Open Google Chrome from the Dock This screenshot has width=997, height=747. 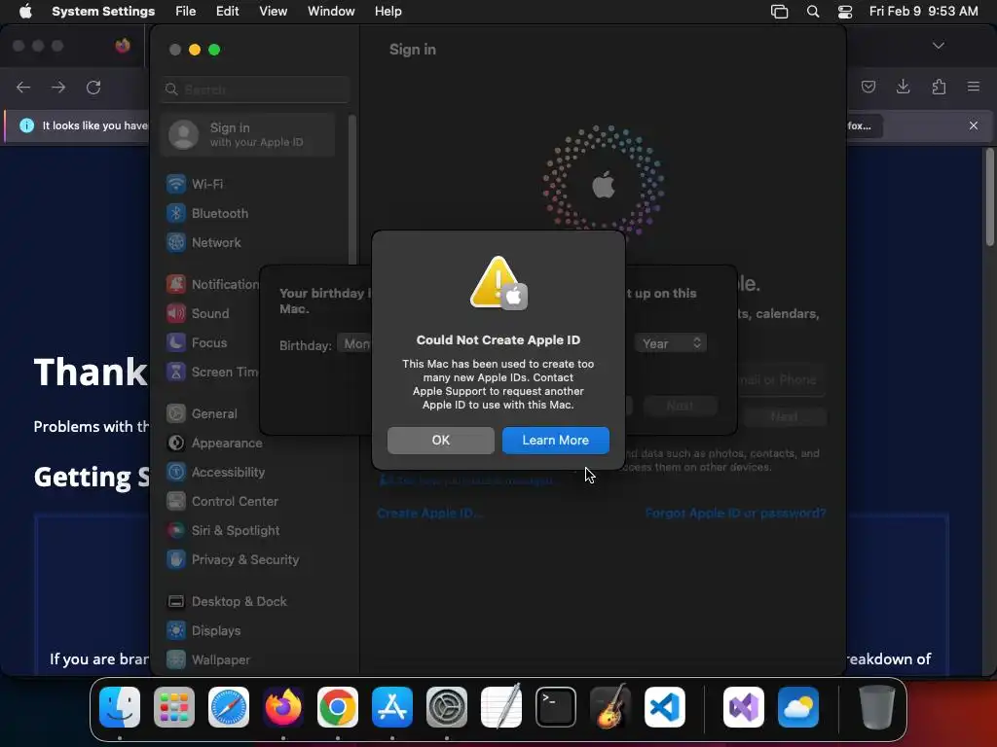click(x=338, y=707)
